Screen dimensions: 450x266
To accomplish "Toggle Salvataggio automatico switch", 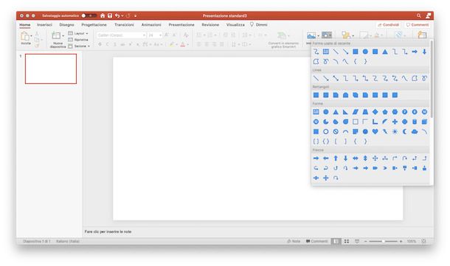I will [x=89, y=15].
